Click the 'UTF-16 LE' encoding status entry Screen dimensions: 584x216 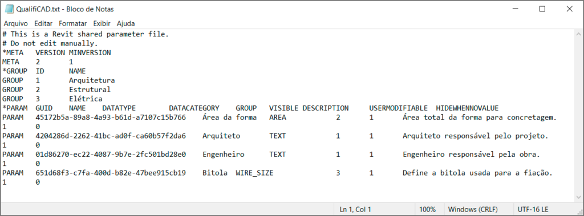[533, 209]
